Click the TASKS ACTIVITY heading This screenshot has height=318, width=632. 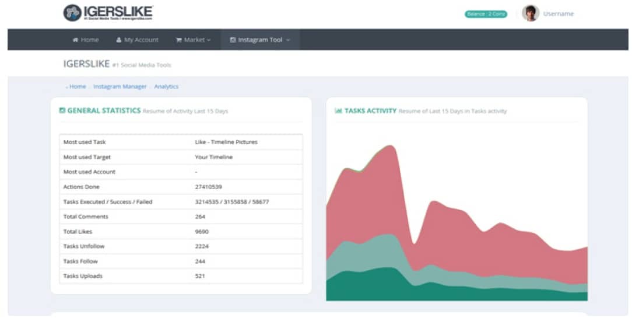[x=370, y=111]
